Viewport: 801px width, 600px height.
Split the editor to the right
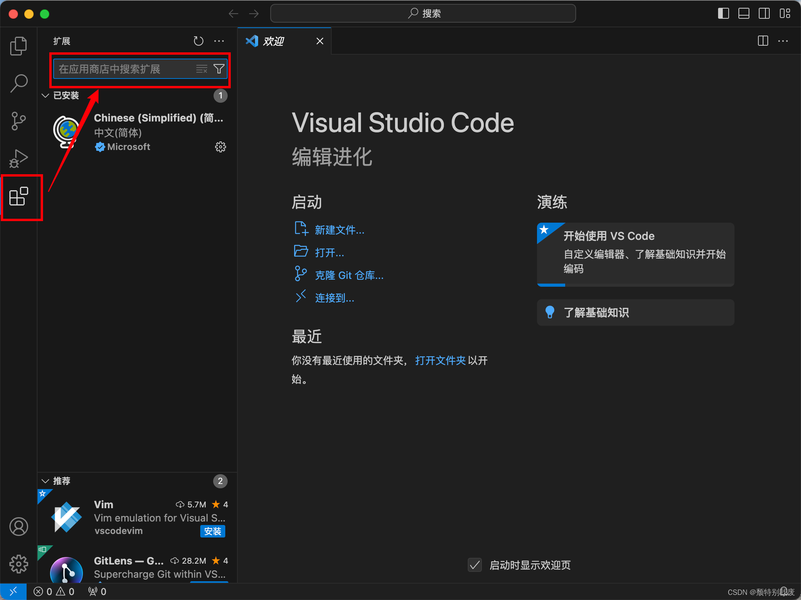763,41
